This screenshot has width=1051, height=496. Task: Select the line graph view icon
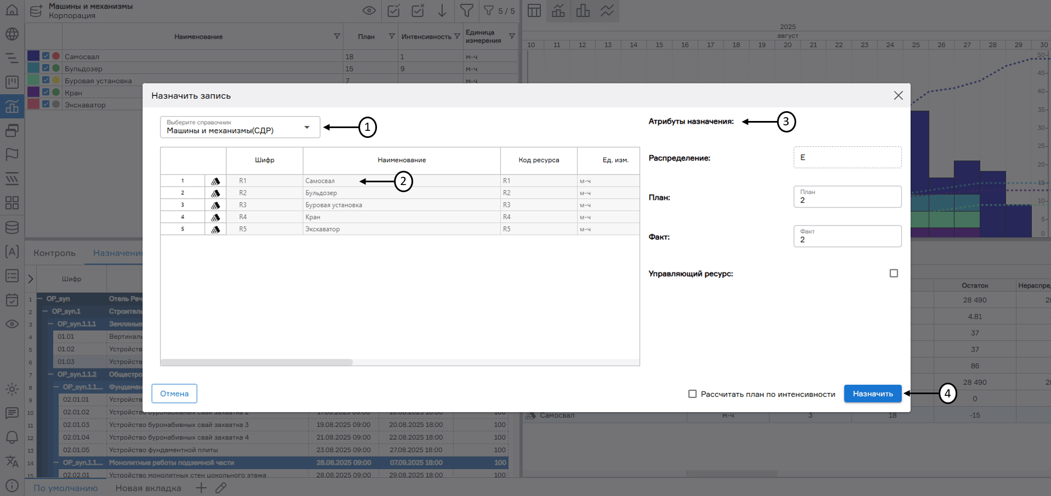pos(607,10)
